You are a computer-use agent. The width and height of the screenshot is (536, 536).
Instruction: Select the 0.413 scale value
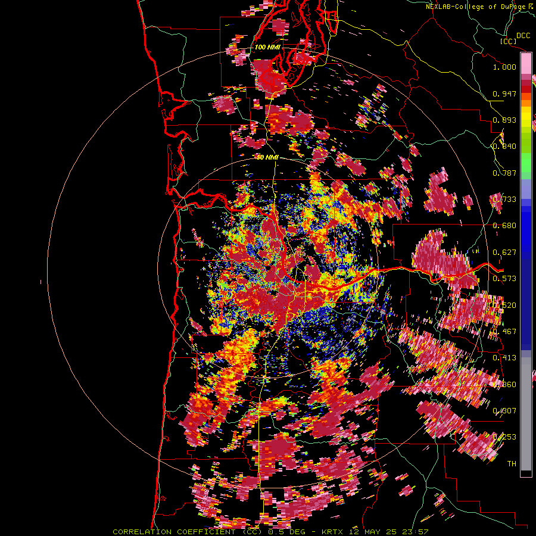[504, 358]
